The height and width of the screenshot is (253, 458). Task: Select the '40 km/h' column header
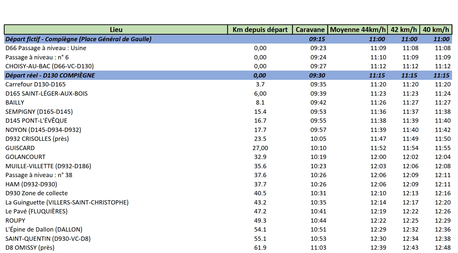[436, 30]
